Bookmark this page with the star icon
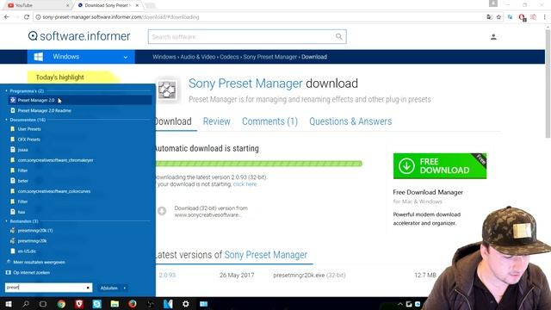 point(498,17)
